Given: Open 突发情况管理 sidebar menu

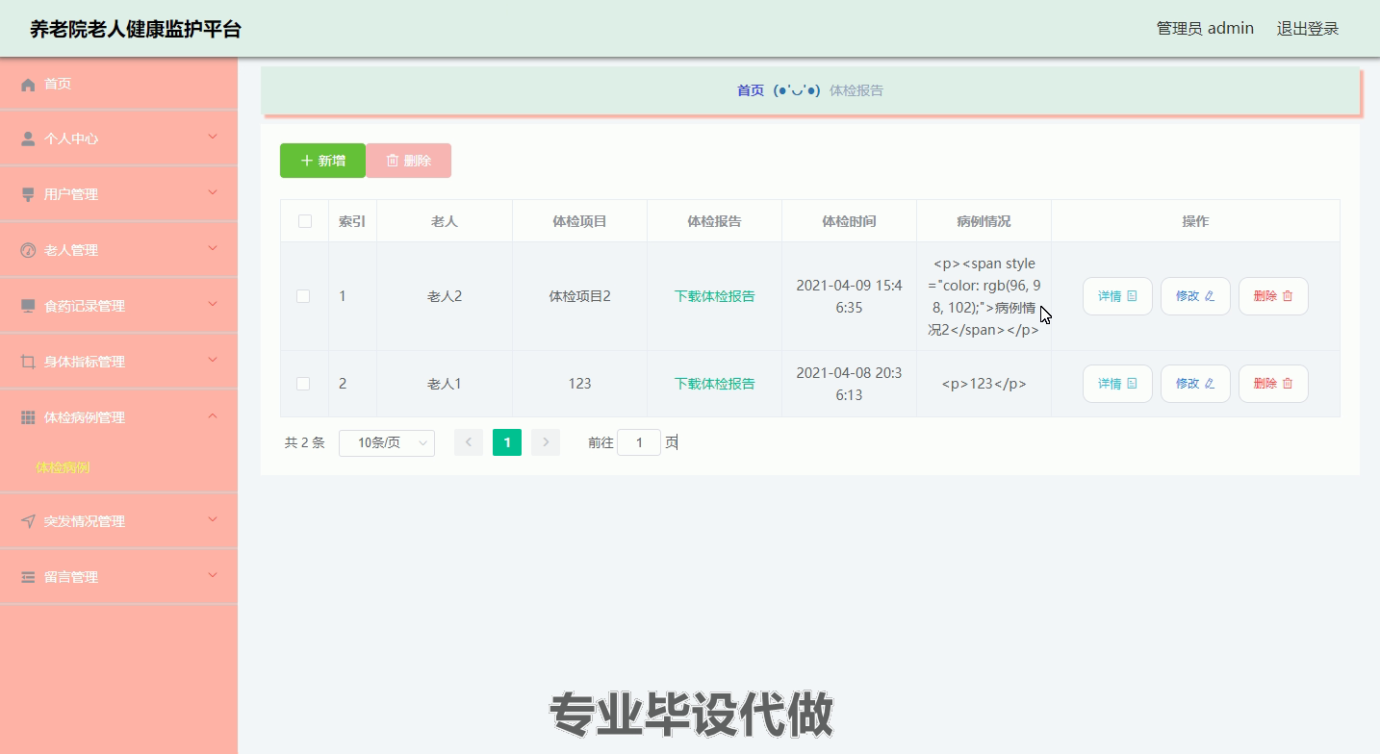Looking at the screenshot, I should [x=118, y=521].
